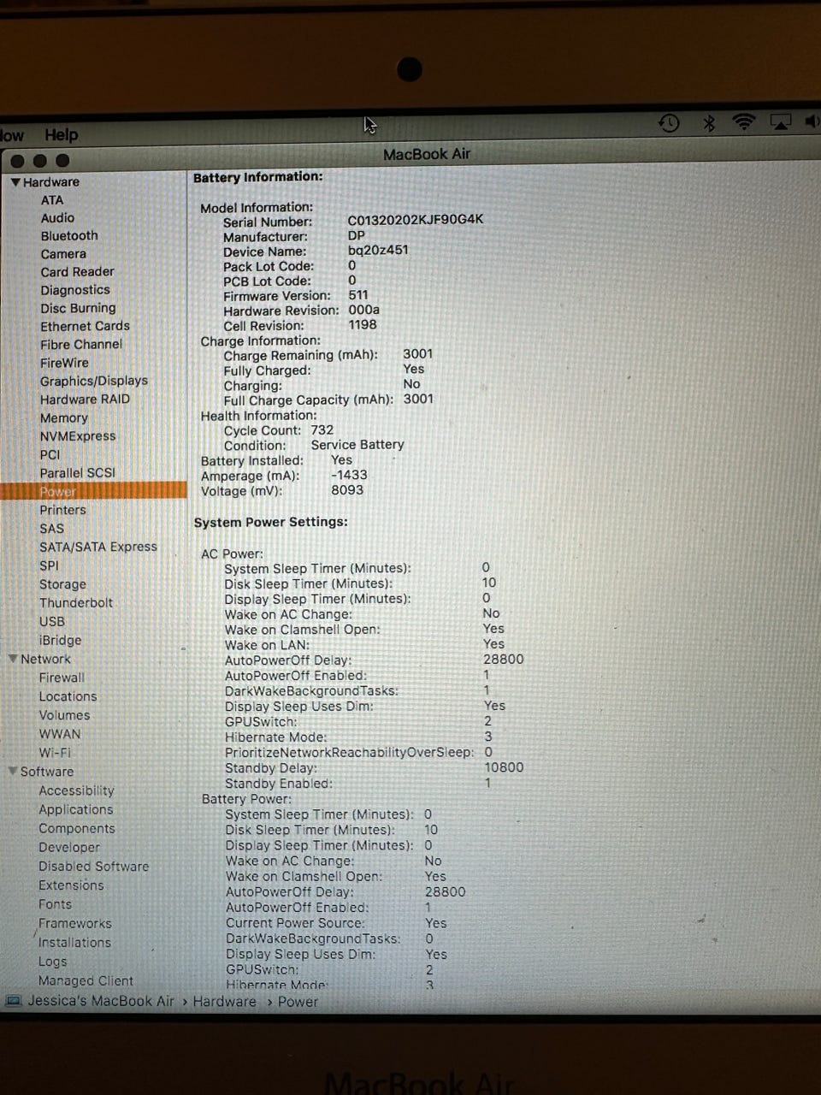Select iBridge in the sidebar
821x1095 pixels.
tap(61, 641)
